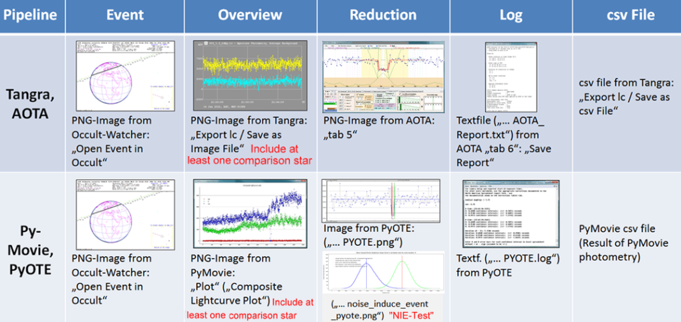The image size is (681, 322).
Task: Open the Occult-Watcher globe map in PyOTE row
Action: (x=126, y=213)
